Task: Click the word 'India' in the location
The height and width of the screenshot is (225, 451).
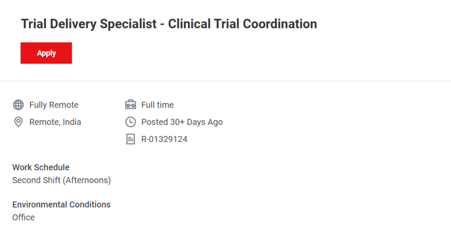Action: (72, 122)
